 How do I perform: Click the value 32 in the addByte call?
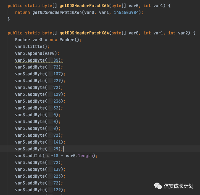[x=56, y=108]
